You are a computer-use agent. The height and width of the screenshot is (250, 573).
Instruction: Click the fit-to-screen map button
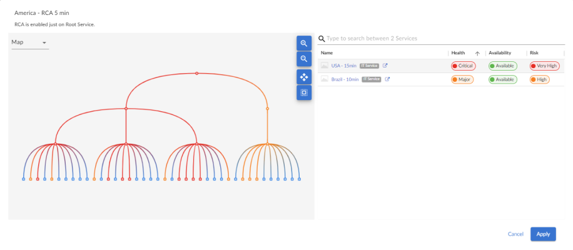point(304,92)
